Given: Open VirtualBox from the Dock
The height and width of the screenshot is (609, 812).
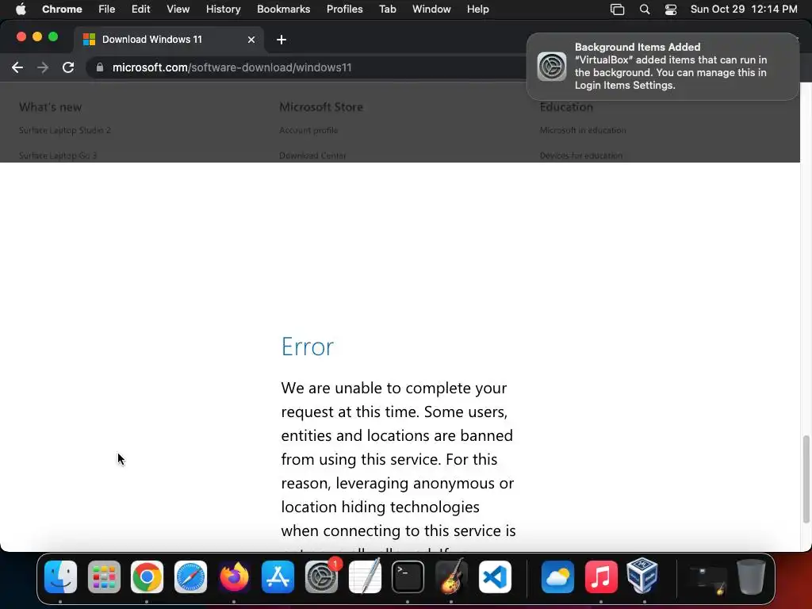Looking at the screenshot, I should pos(642,576).
